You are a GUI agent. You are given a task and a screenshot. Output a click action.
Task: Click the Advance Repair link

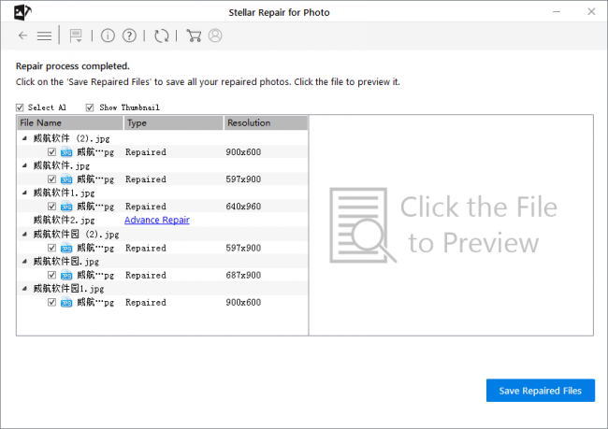pos(157,220)
